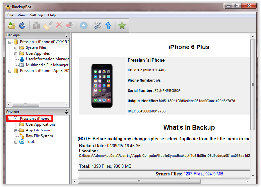Click the main pane scroll up arrow
Screen dimensions: 261x187
pos(253,36)
